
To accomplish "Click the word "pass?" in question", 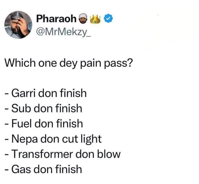I will coord(119,64).
